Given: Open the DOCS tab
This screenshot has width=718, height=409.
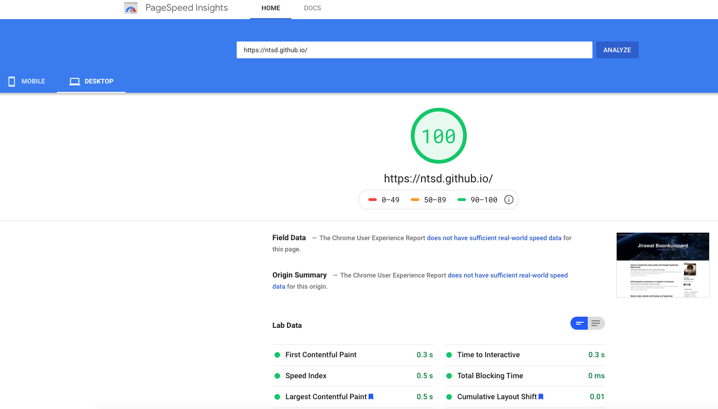Looking at the screenshot, I should coord(312,8).
